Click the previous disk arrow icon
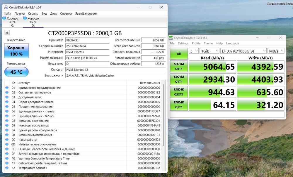Screen dimensions: 293x177 pyautogui.click(x=7, y=33)
